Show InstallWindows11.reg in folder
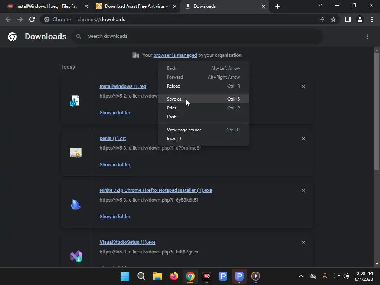Screen dimensions: 380x285 [x=115, y=113]
